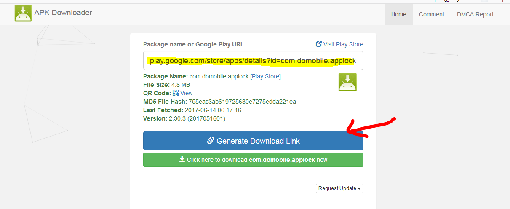The height and width of the screenshot is (209, 510).
Task: Click the external-link icon beside Visit Play Store
Action: (x=319, y=44)
